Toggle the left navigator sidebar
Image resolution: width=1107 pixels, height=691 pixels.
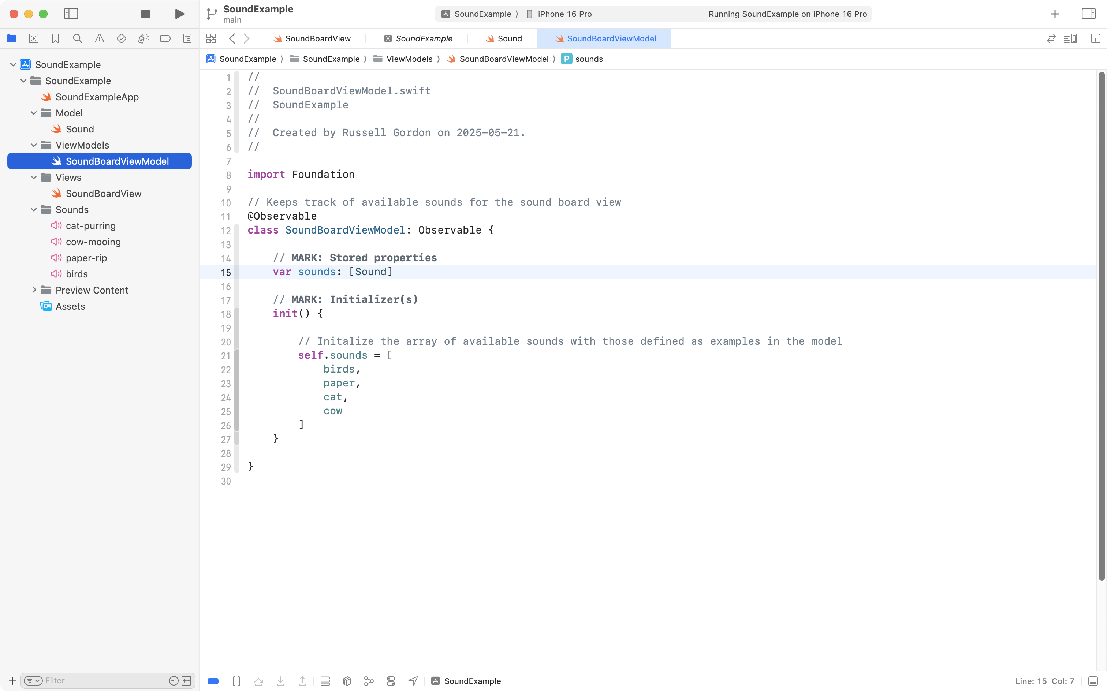tap(71, 14)
